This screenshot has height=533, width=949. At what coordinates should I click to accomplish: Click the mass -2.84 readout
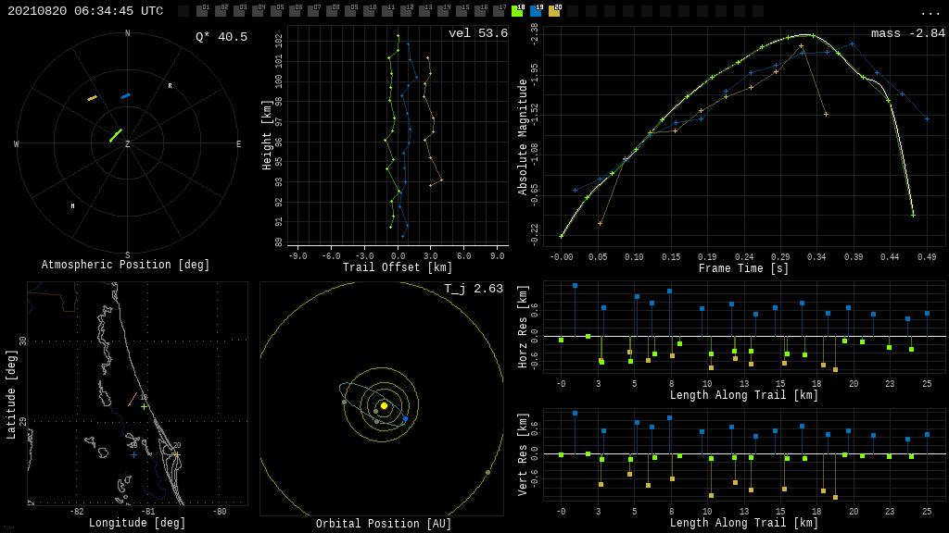907,33
